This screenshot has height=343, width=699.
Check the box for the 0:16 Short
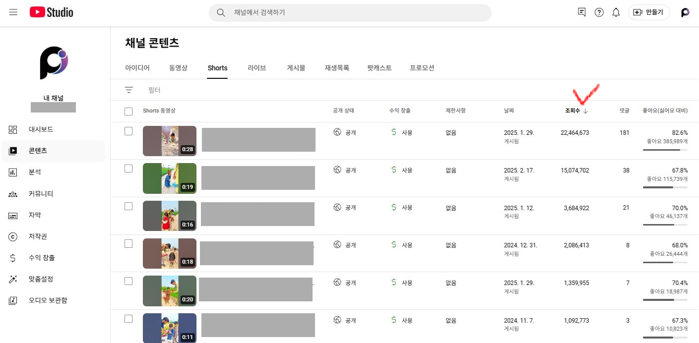point(128,206)
